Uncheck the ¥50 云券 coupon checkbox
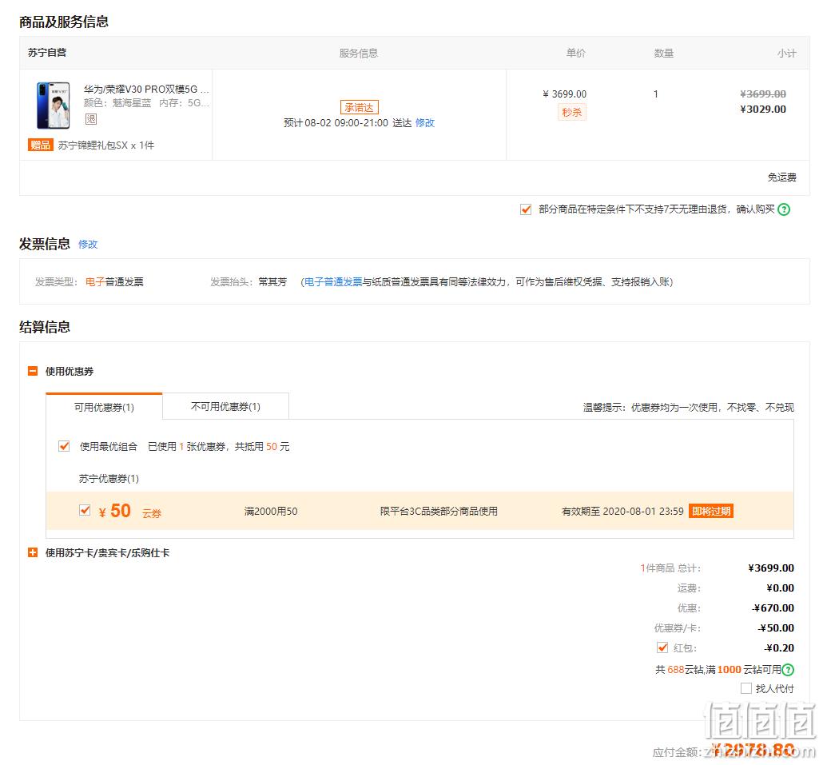Image resolution: width=823 pixels, height=765 pixels. point(85,510)
